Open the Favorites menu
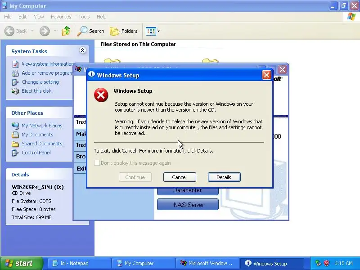 click(x=61, y=17)
